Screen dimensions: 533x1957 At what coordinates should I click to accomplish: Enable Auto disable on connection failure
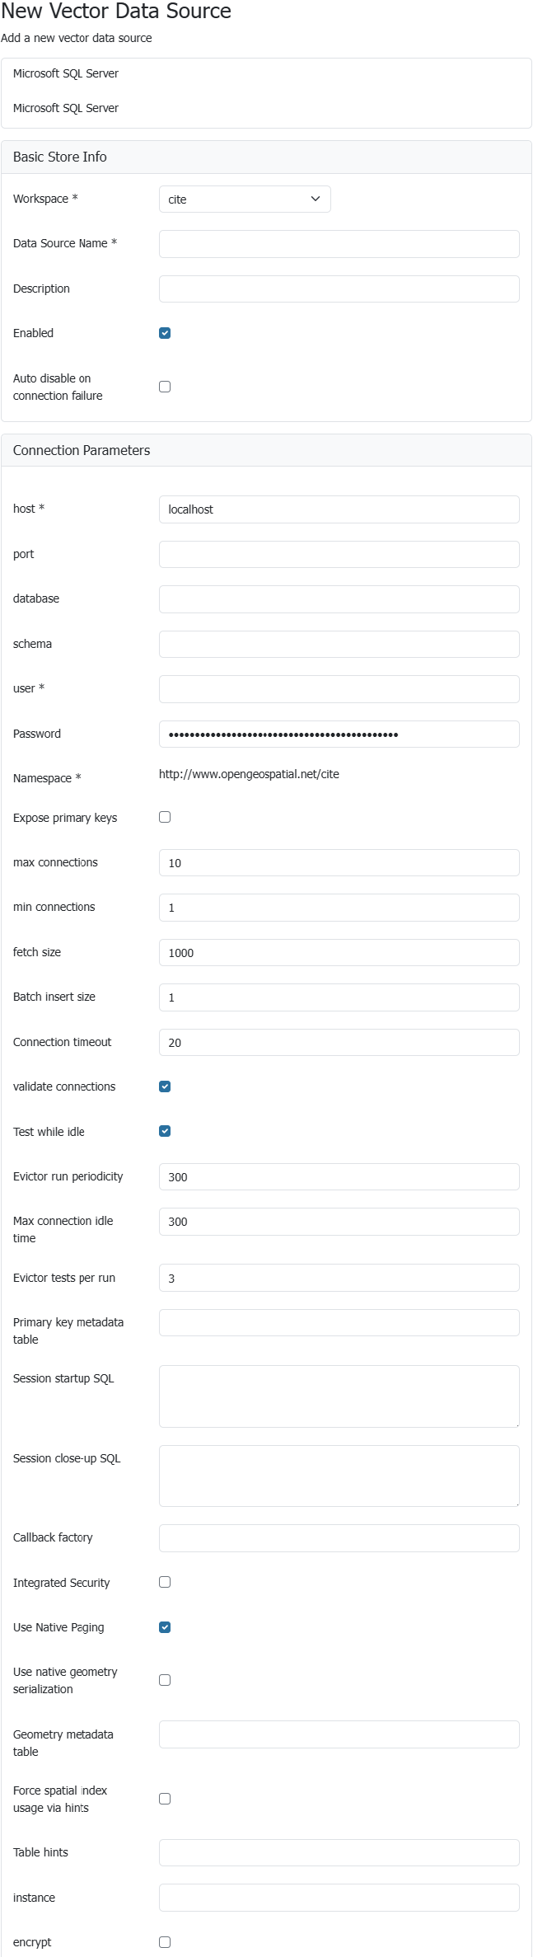click(x=165, y=387)
